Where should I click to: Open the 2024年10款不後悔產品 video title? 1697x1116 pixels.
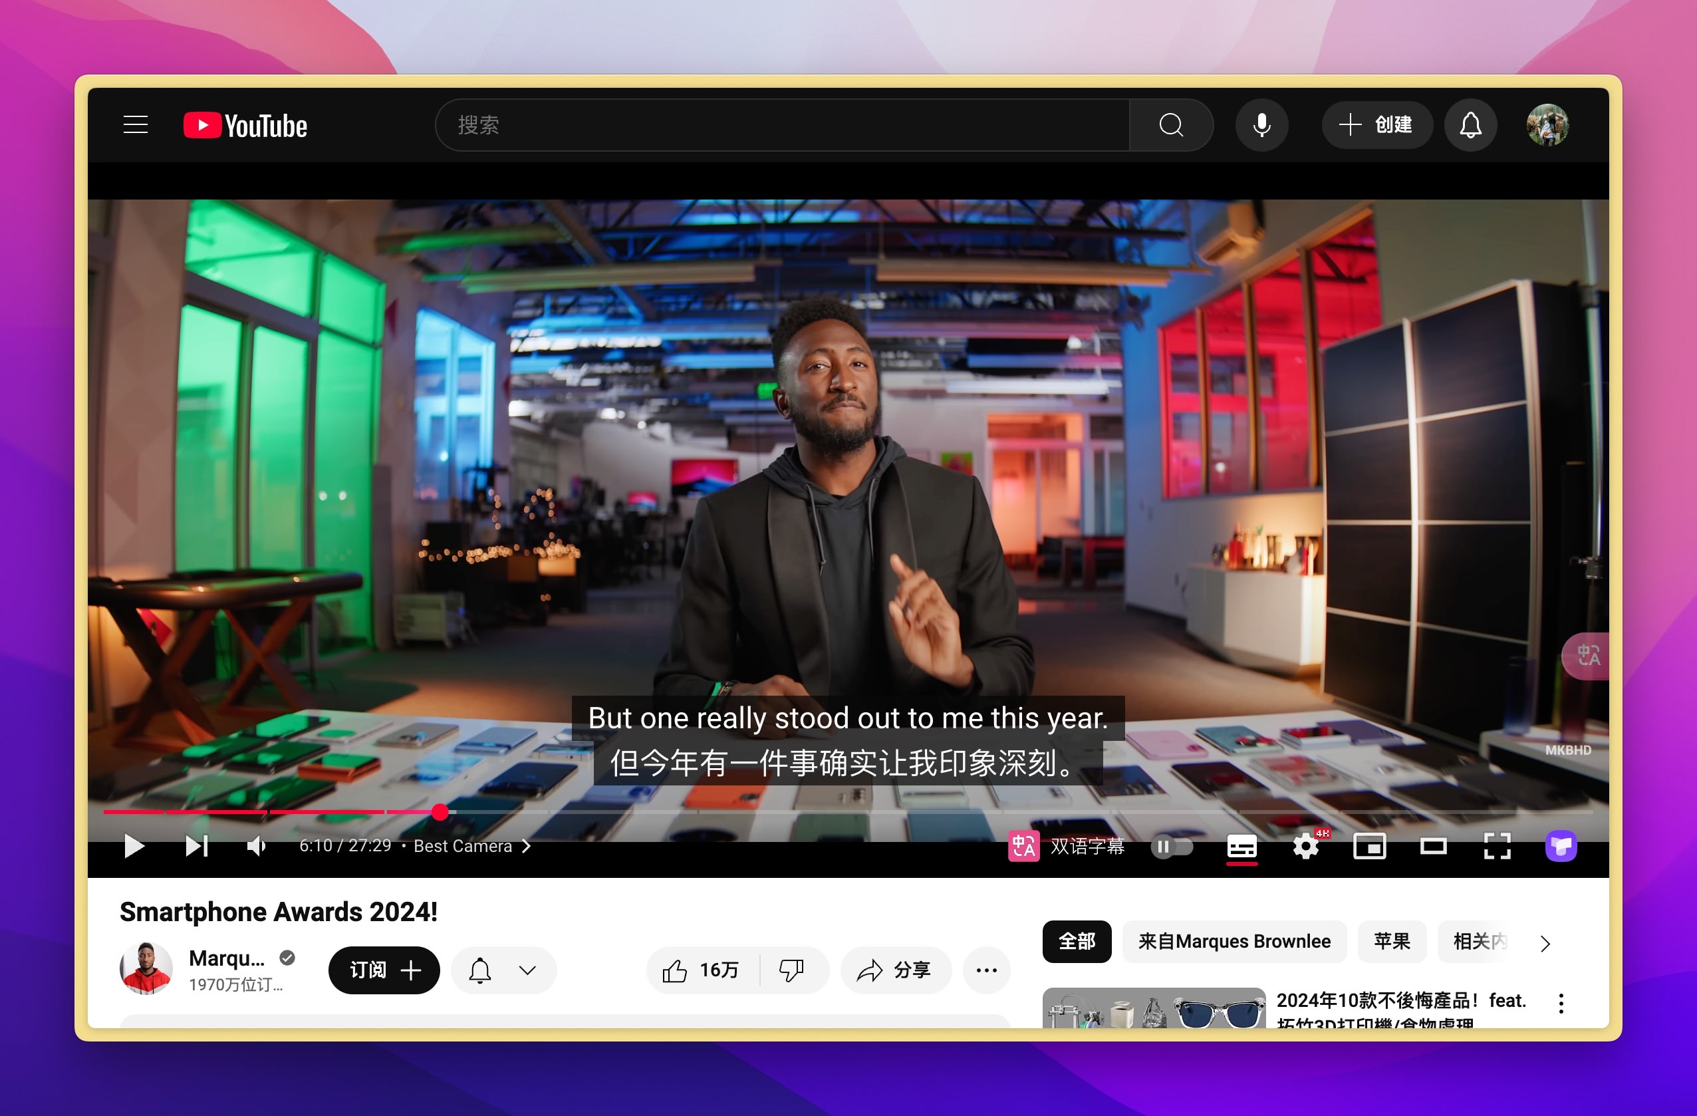1401,1010
